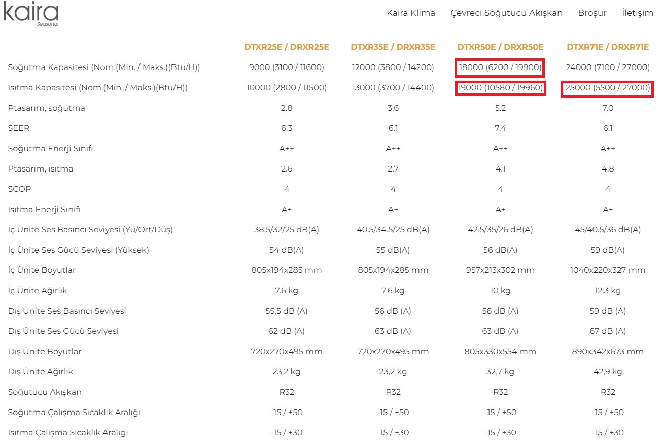Click the value 67 dB (A)

tap(608, 331)
